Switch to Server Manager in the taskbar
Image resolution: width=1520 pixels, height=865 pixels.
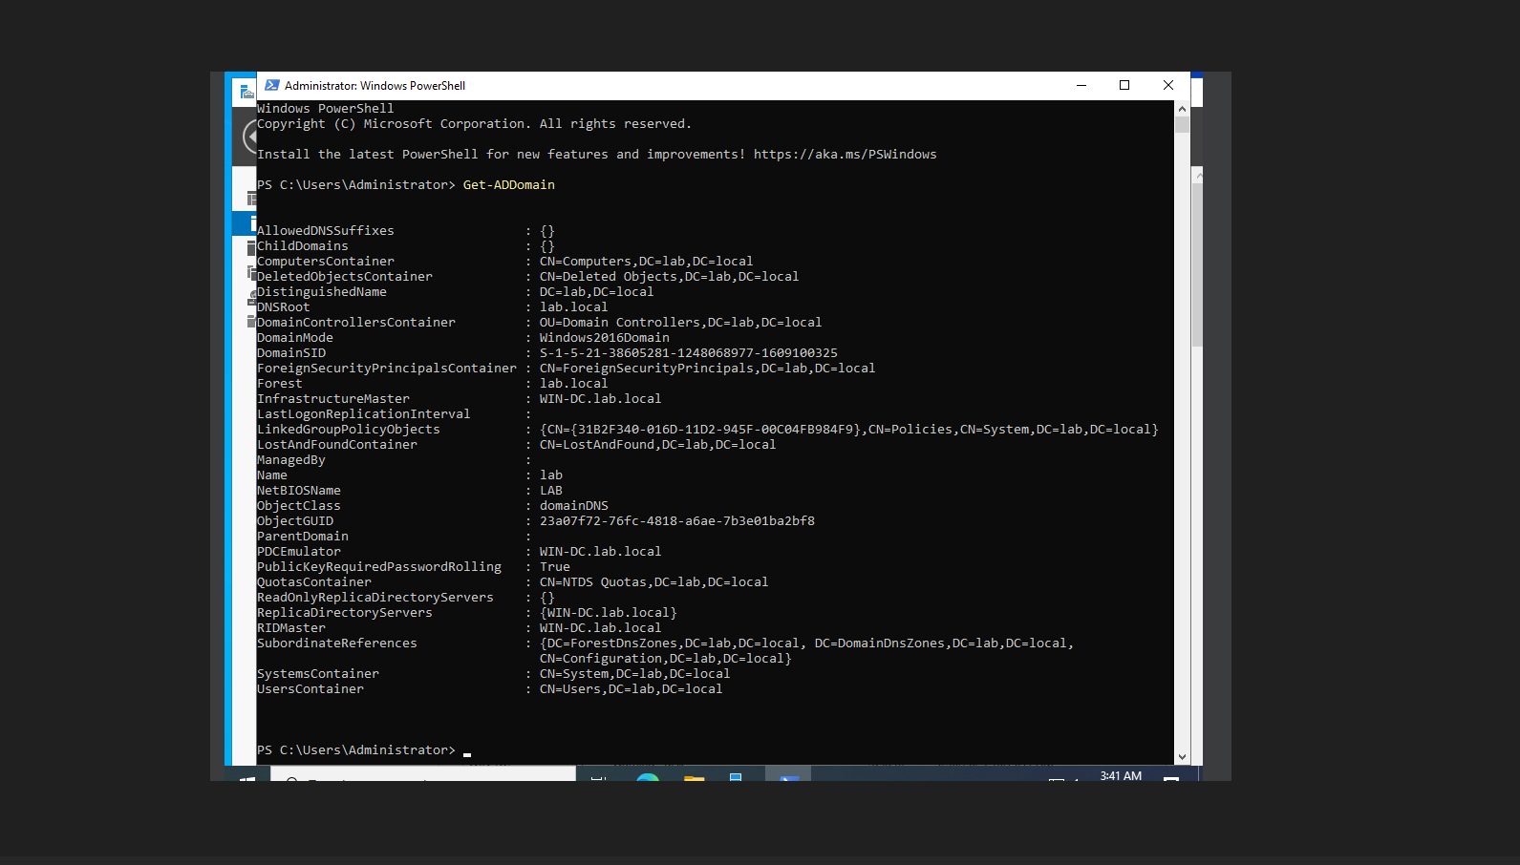pyautogui.click(x=737, y=777)
